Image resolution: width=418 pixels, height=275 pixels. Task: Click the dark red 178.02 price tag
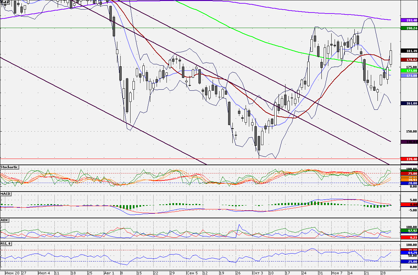pos(409,60)
